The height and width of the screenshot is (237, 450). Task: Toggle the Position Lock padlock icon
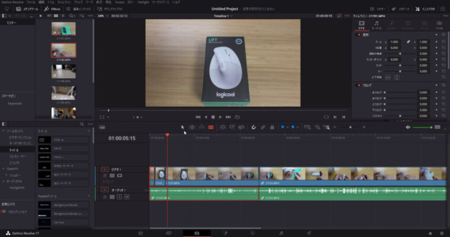[272, 127]
